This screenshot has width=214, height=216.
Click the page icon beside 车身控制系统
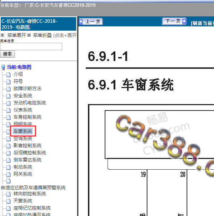9,118
